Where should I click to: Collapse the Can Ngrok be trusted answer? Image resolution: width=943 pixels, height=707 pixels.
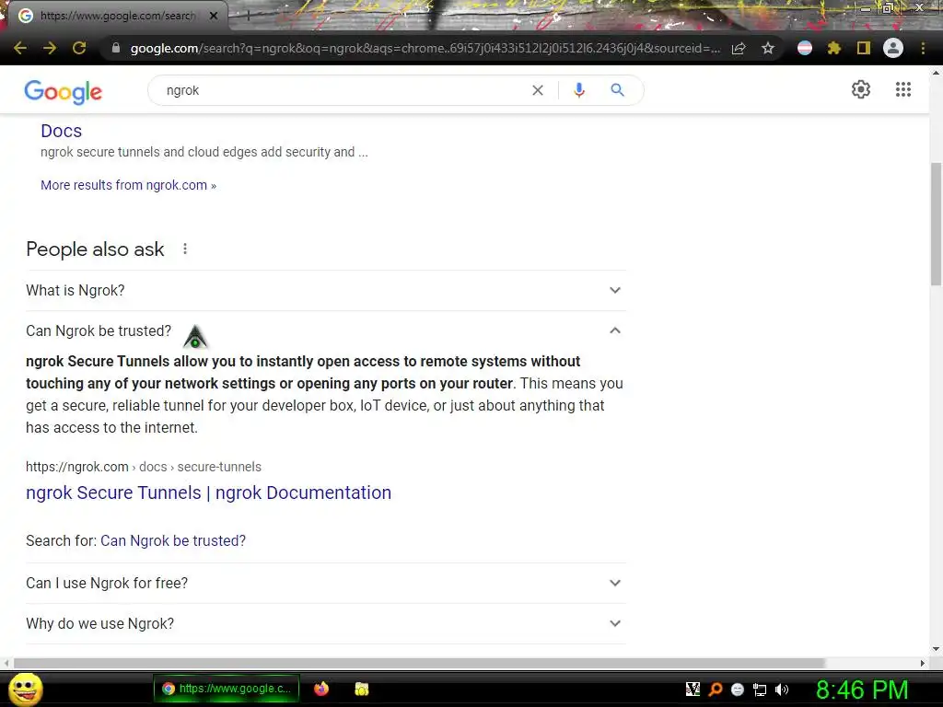click(614, 330)
